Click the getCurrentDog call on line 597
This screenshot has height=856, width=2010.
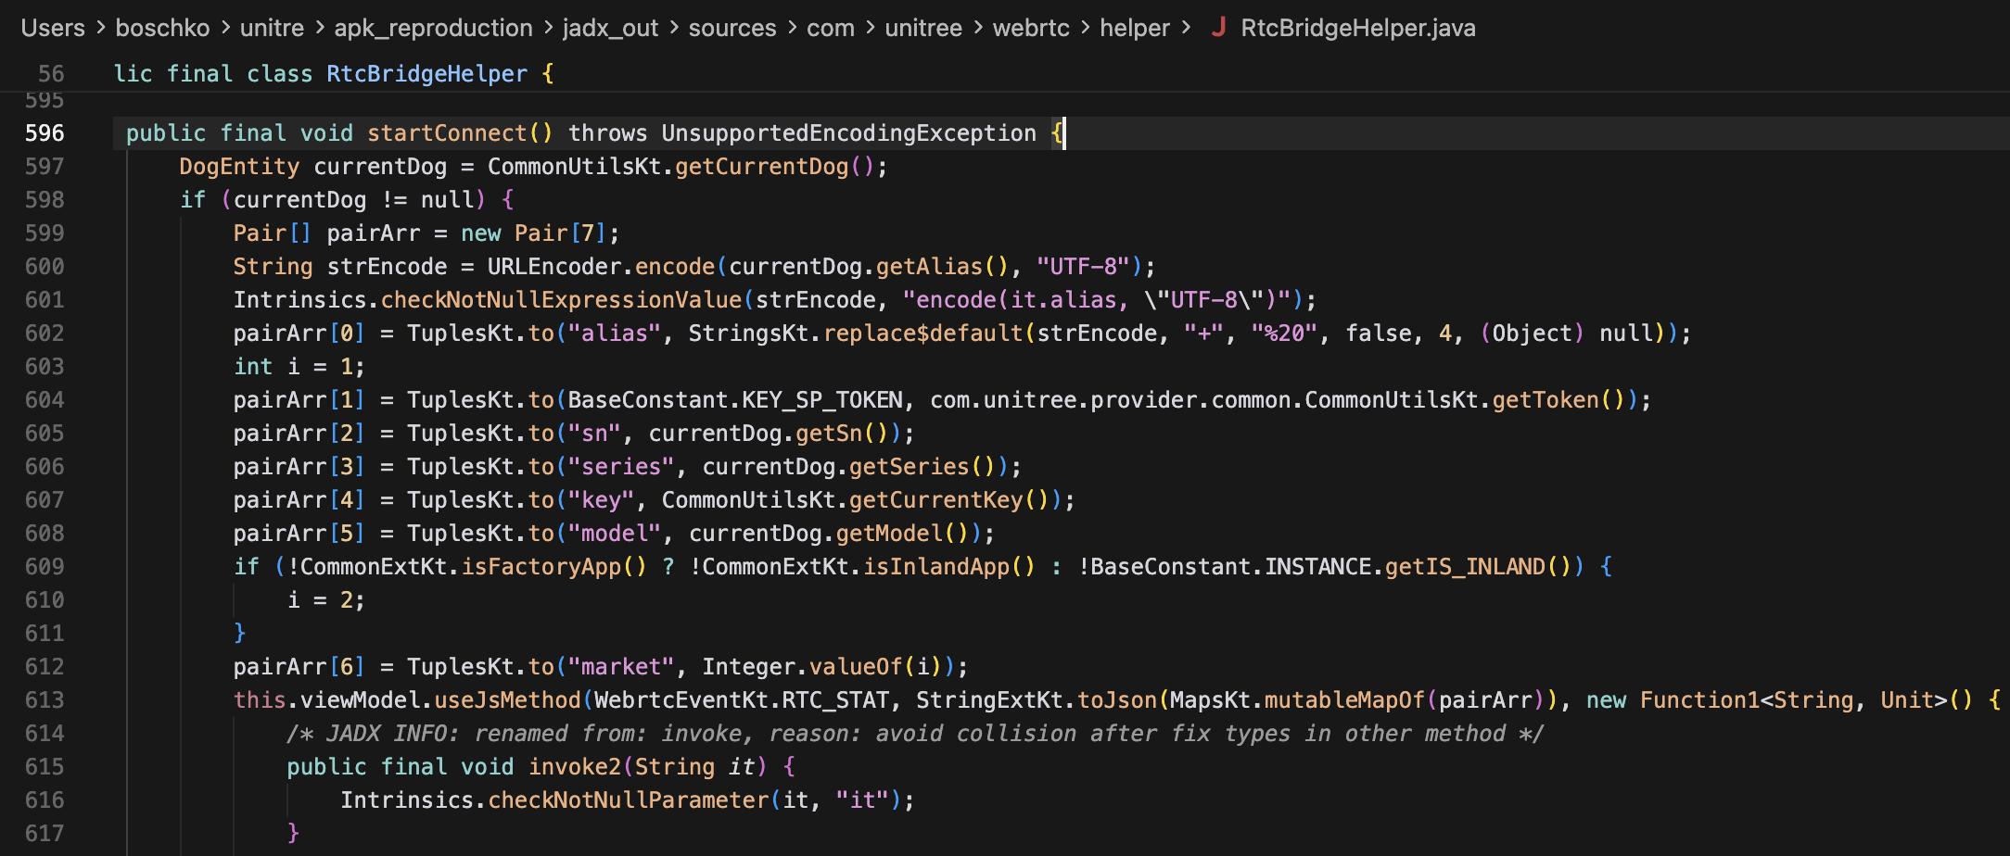[761, 167]
